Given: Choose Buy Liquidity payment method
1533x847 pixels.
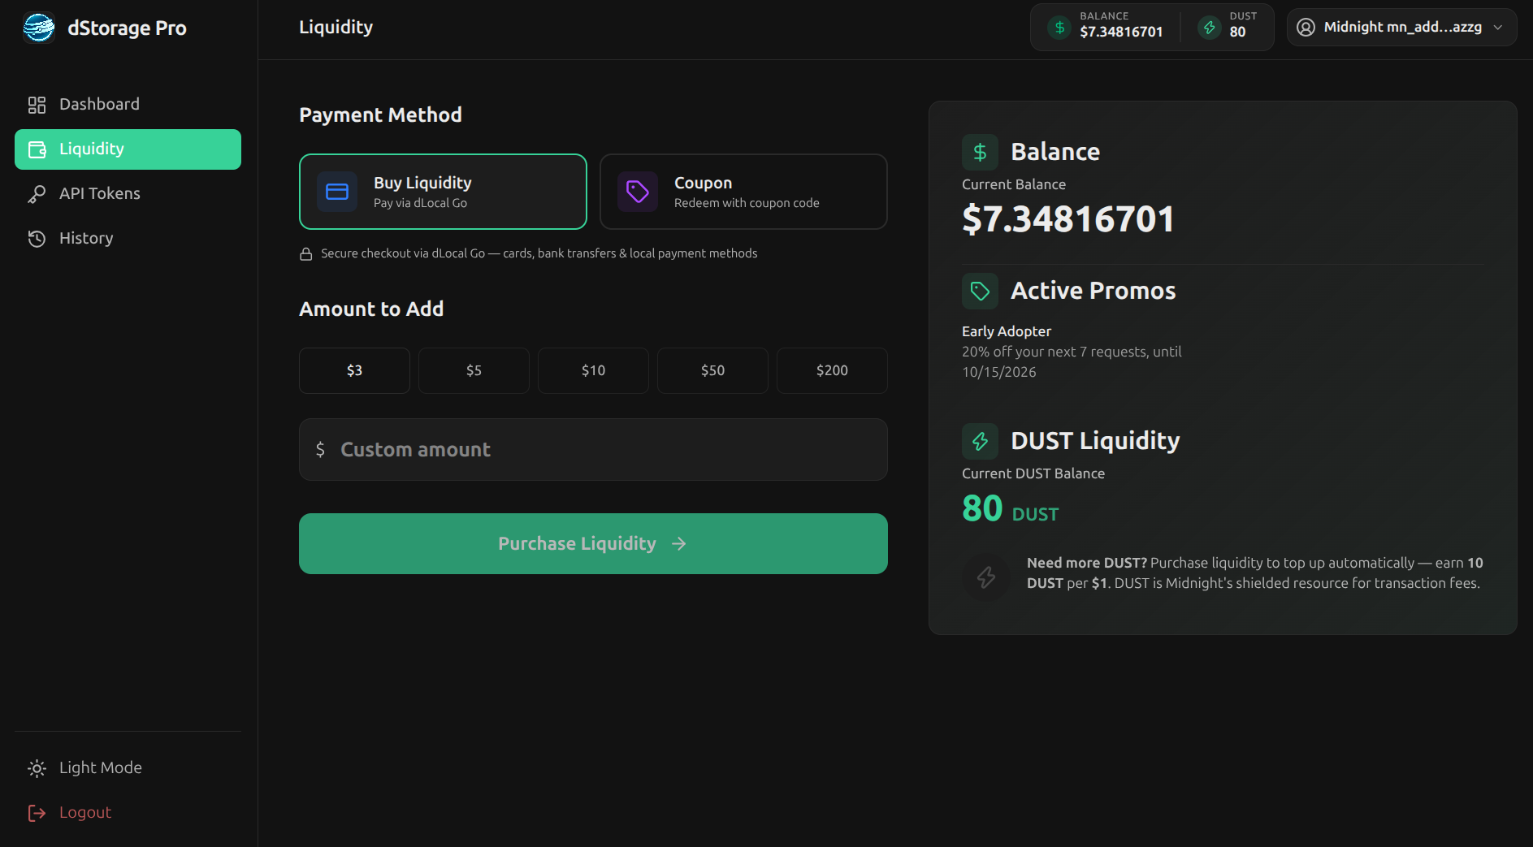Looking at the screenshot, I should [443, 192].
